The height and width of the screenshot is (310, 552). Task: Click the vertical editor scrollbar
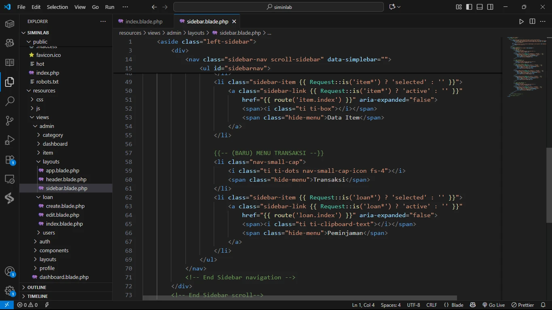click(x=548, y=185)
